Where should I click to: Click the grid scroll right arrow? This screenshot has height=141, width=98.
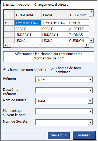tap(87, 45)
